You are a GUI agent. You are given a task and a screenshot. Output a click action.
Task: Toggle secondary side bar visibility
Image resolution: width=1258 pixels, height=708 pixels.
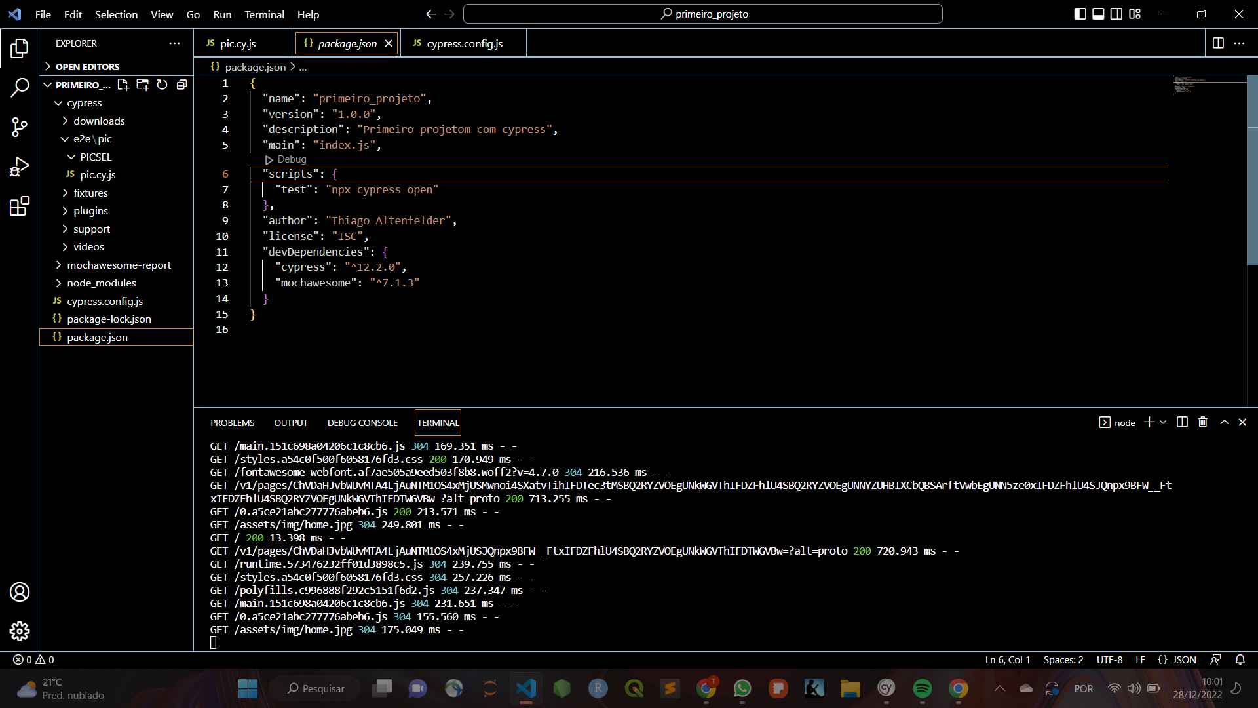pyautogui.click(x=1117, y=14)
